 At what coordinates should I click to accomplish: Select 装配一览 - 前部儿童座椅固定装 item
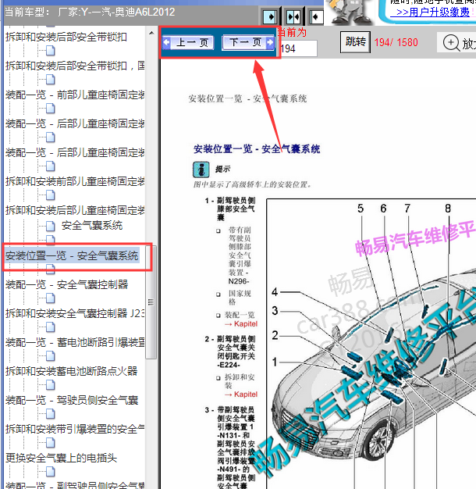coord(75,95)
